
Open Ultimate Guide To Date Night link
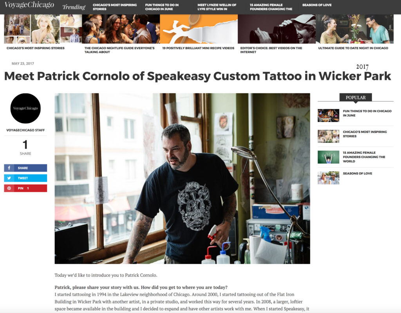353,48
